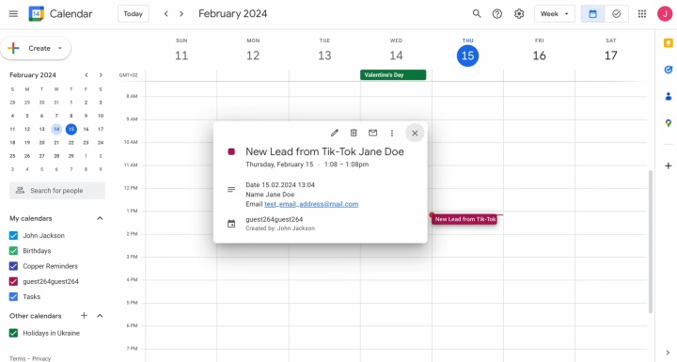Close the event details popup

point(415,134)
